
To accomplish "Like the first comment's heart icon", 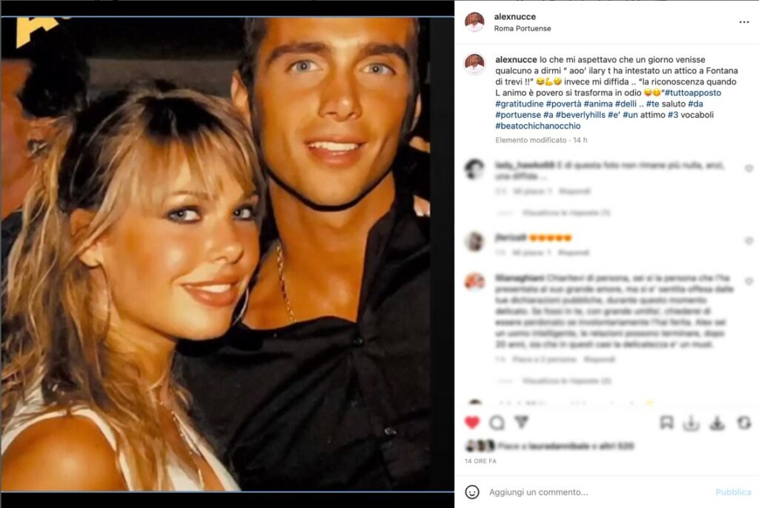I will 749,168.
